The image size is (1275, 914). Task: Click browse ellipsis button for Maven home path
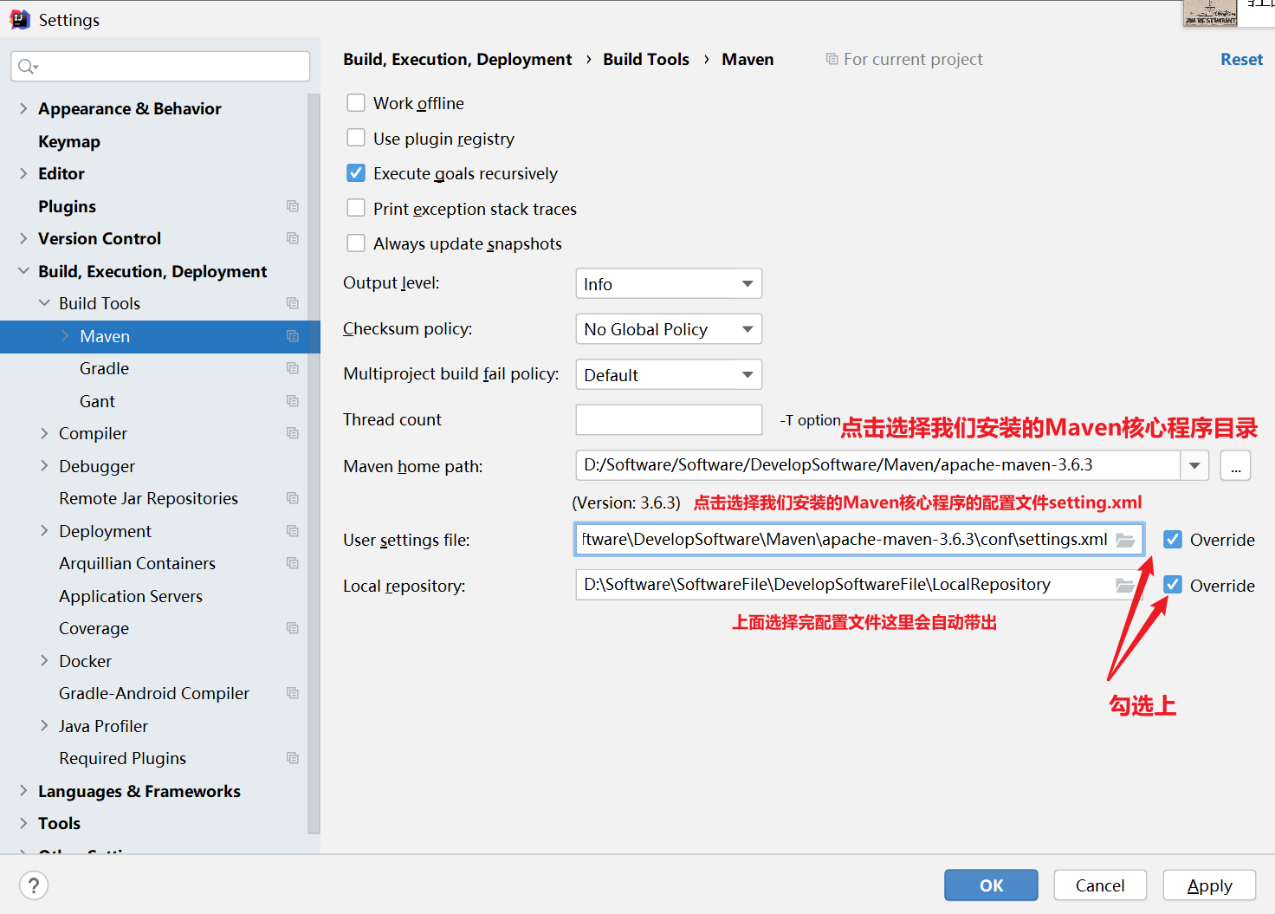pyautogui.click(x=1235, y=466)
